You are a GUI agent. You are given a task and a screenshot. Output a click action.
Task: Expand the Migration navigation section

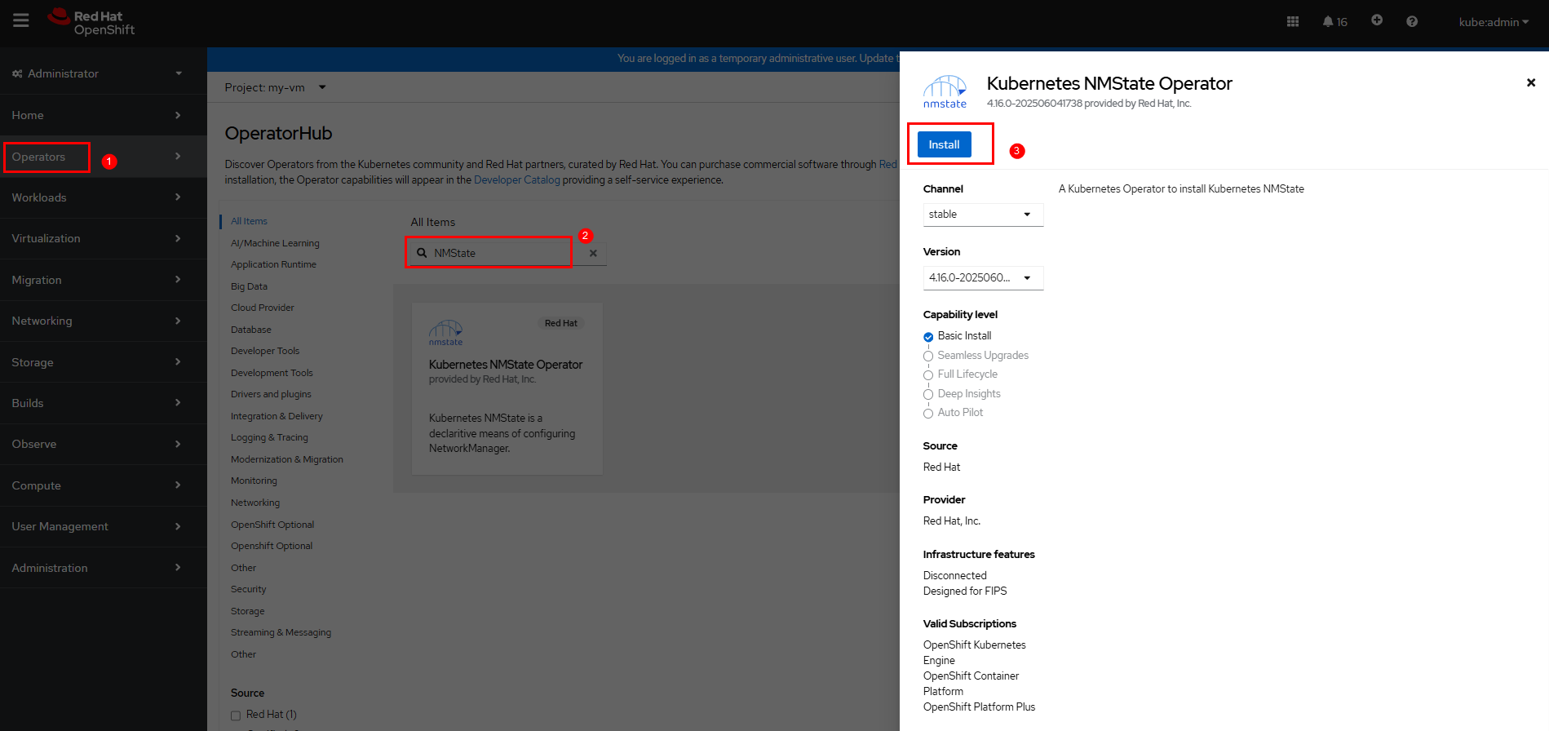(x=104, y=280)
